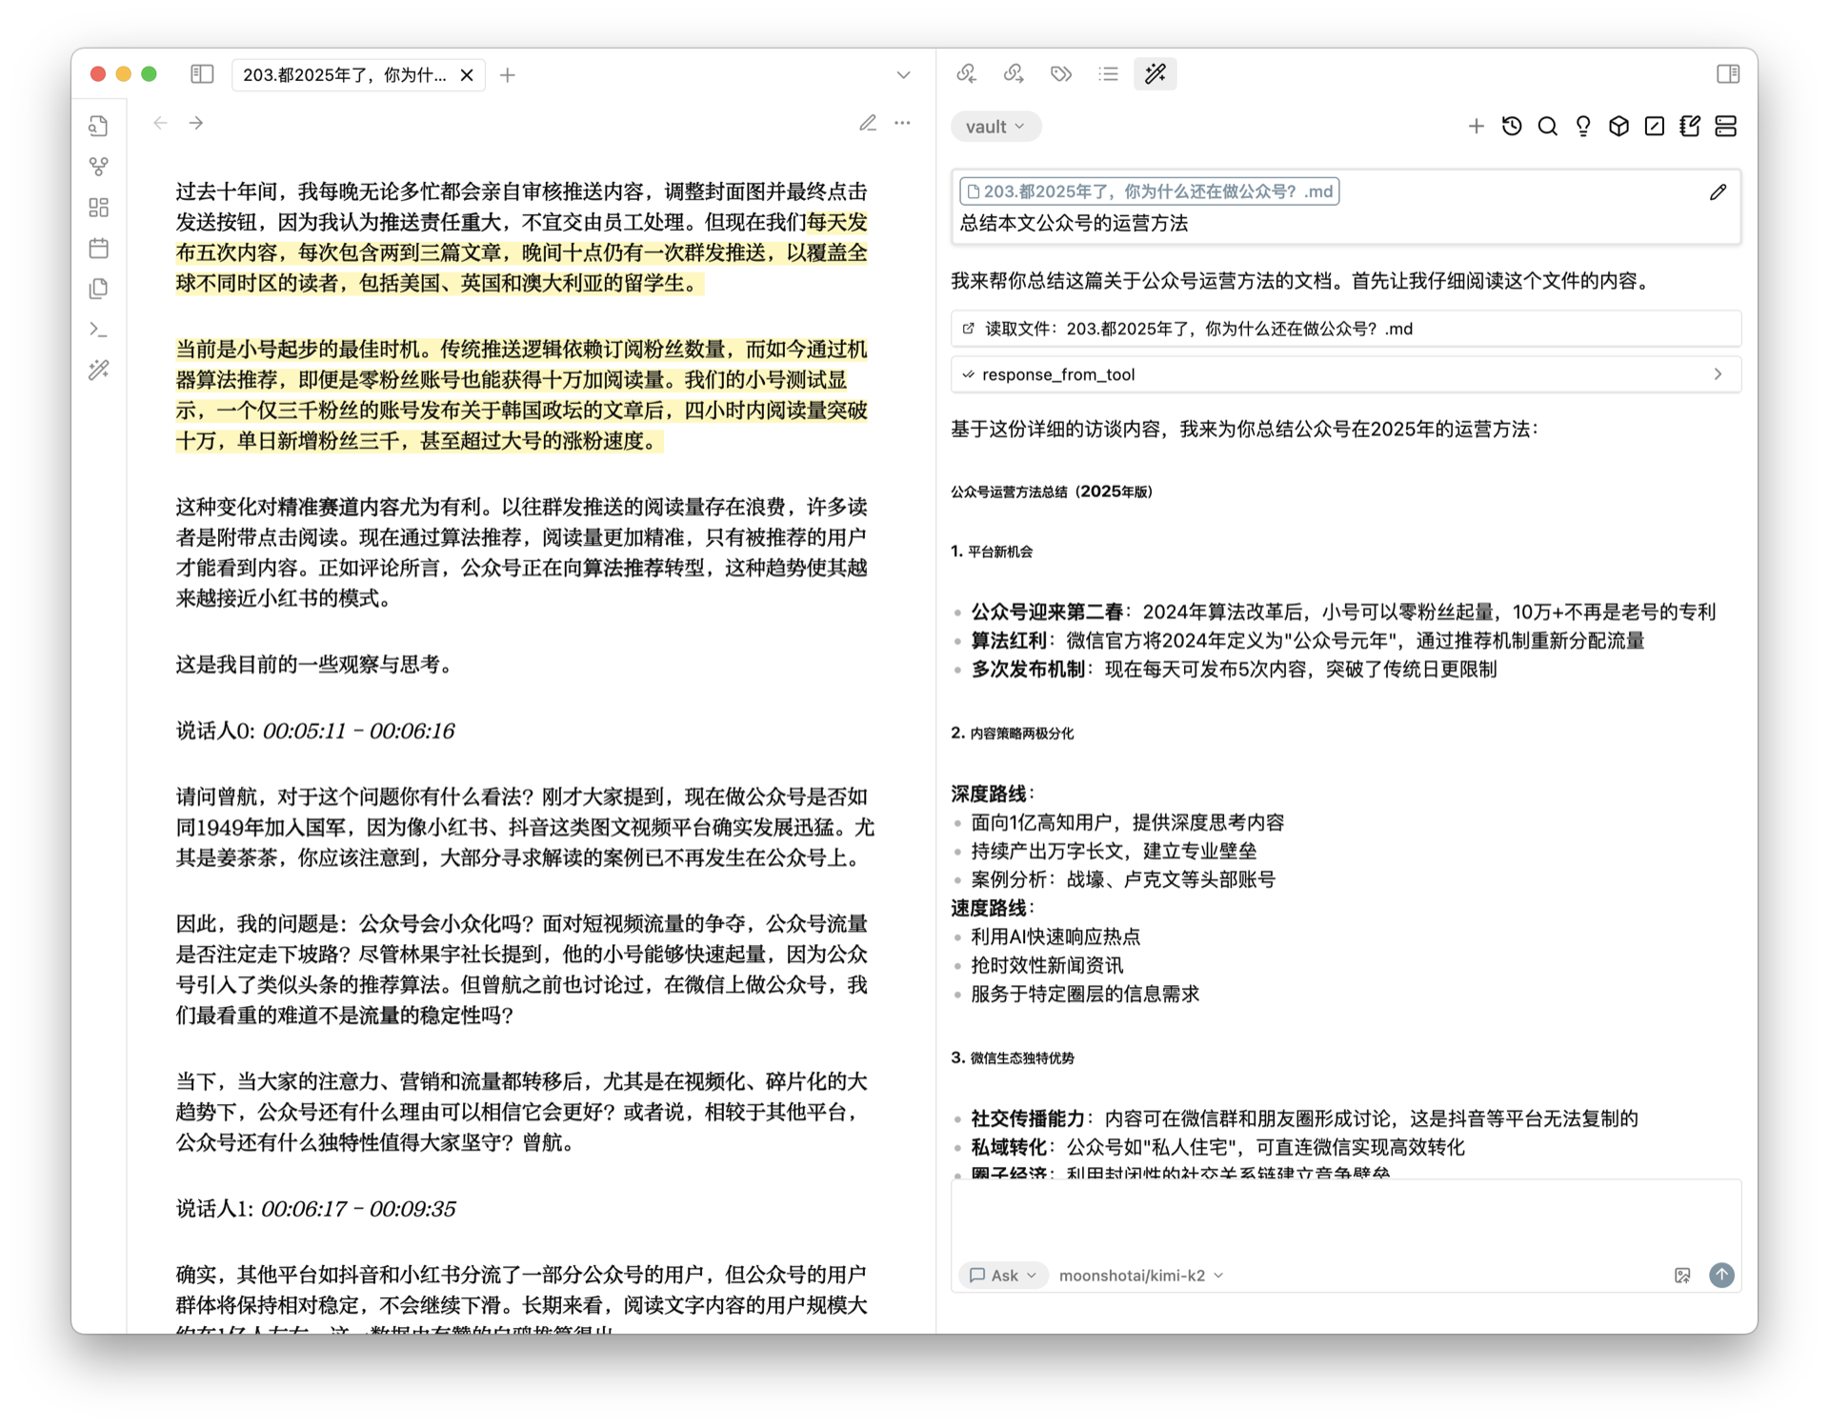The image size is (1829, 1428).
Task: Open graph view icon in left ribbon
Action: click(99, 167)
